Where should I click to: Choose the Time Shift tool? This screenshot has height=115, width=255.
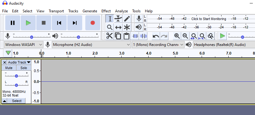(118, 27)
